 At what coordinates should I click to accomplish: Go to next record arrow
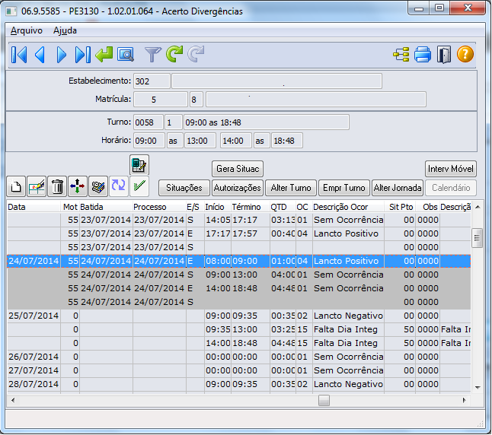[62, 55]
